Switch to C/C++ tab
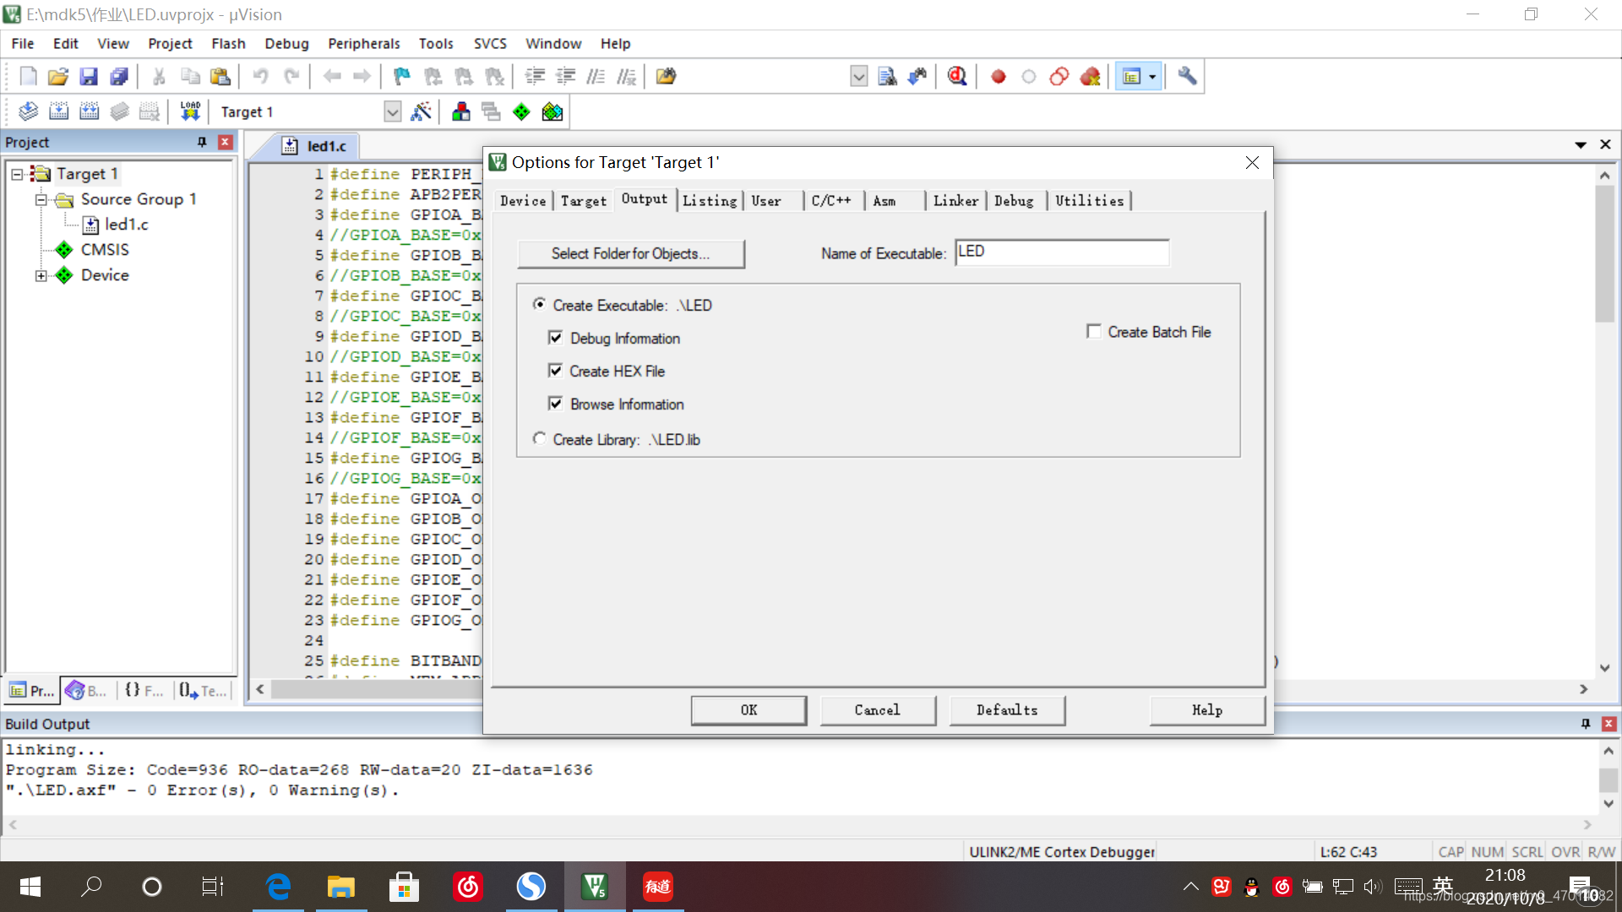The image size is (1622, 912). click(831, 201)
